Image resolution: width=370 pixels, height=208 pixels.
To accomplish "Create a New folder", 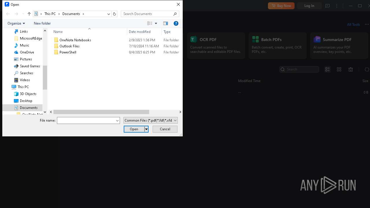I will coord(42,23).
